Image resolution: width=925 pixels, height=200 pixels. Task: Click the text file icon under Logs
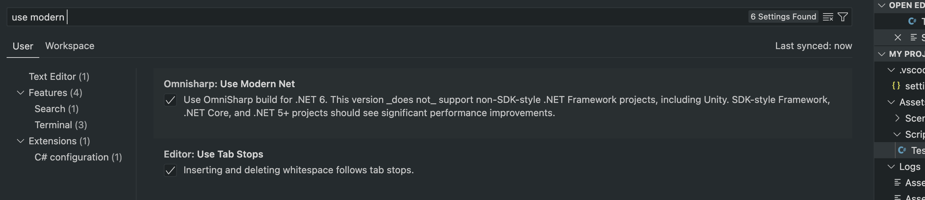(x=897, y=182)
